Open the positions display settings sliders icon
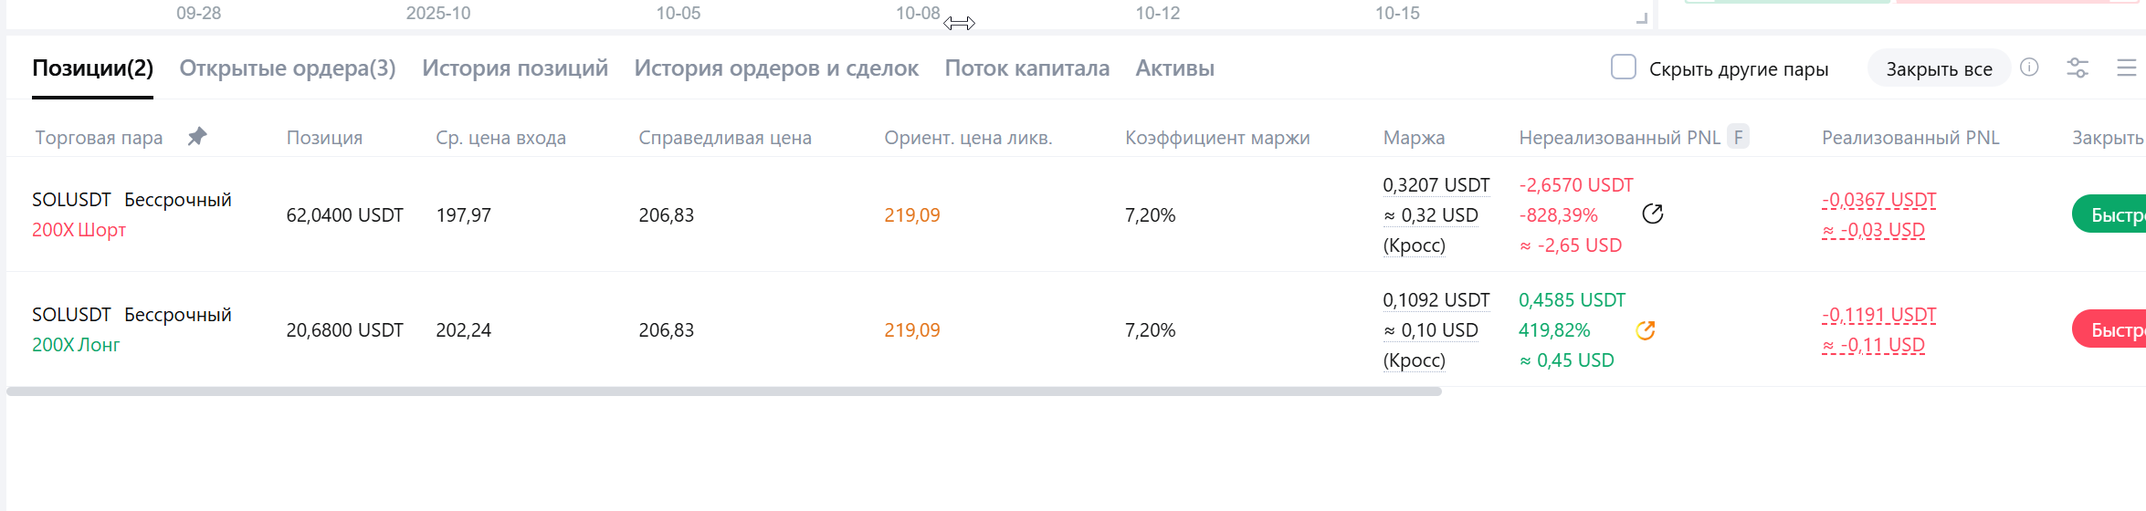The image size is (2146, 511). pyautogui.click(x=2078, y=68)
